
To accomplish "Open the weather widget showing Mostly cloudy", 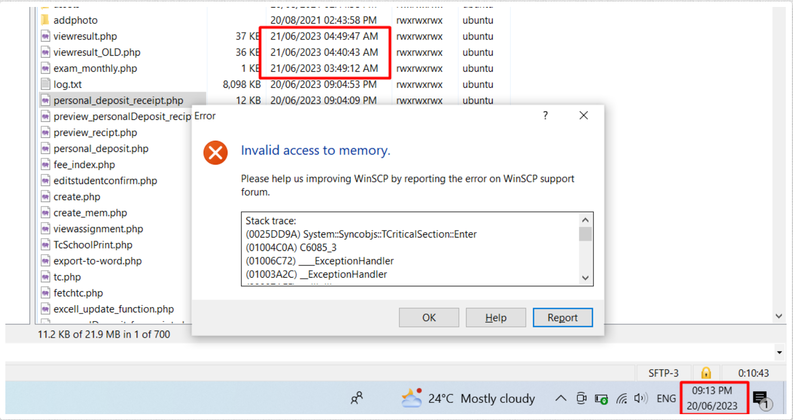I will (x=468, y=399).
